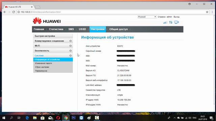Switch to Chrome on taskbar

click(x=66, y=118)
